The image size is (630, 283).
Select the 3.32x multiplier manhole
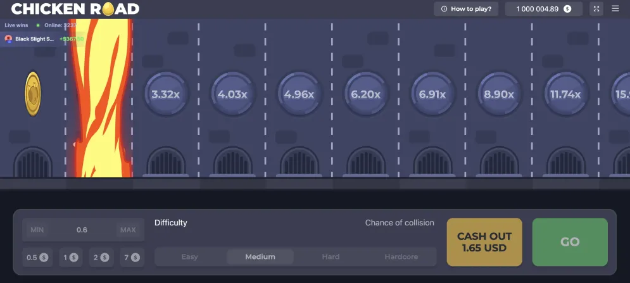[165, 94]
